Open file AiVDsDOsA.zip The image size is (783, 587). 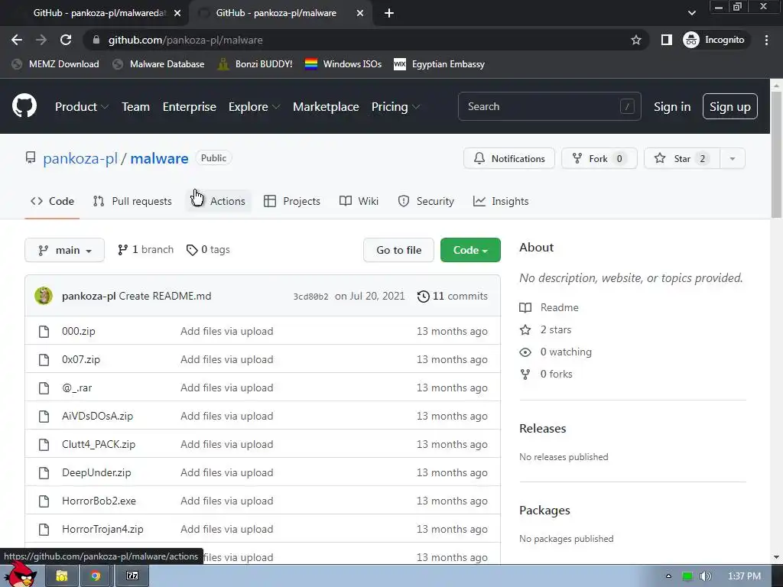(97, 416)
